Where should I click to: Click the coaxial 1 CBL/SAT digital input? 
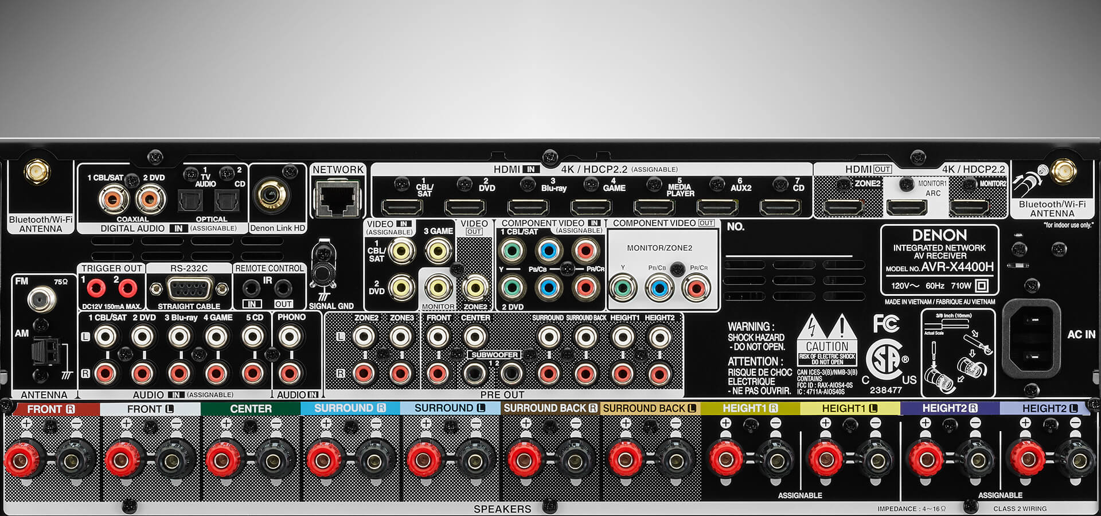point(113,200)
